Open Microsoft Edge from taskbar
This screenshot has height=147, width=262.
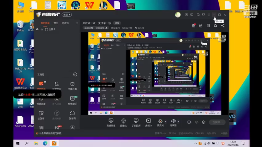[45, 143]
